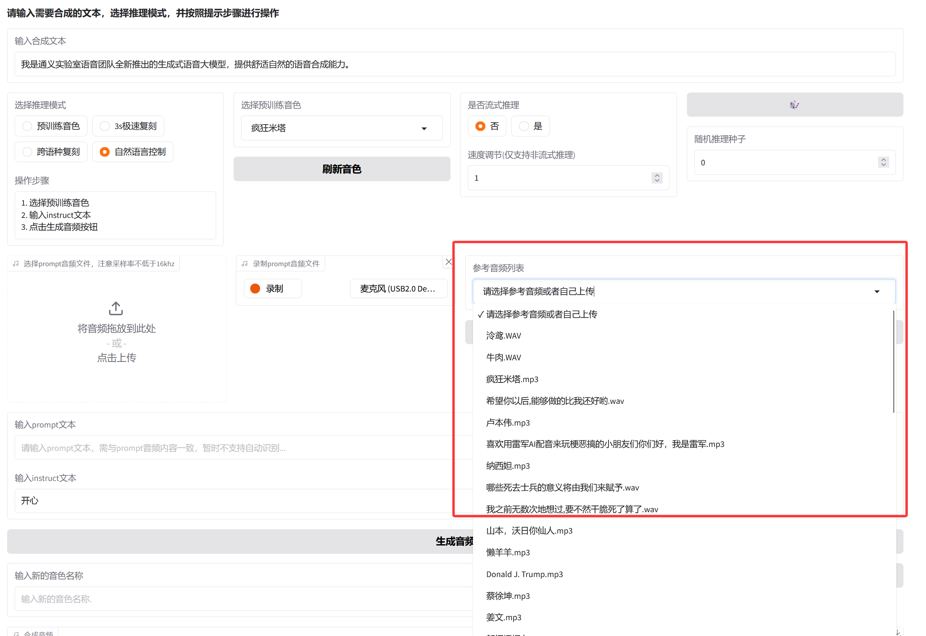Select the 跨语种复刻 mode
The image size is (926, 636).
pyautogui.click(x=51, y=152)
